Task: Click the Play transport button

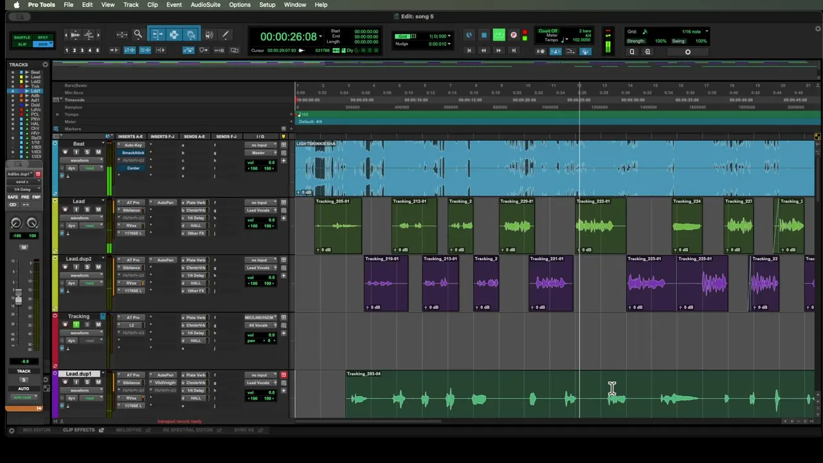Action: 499,35
